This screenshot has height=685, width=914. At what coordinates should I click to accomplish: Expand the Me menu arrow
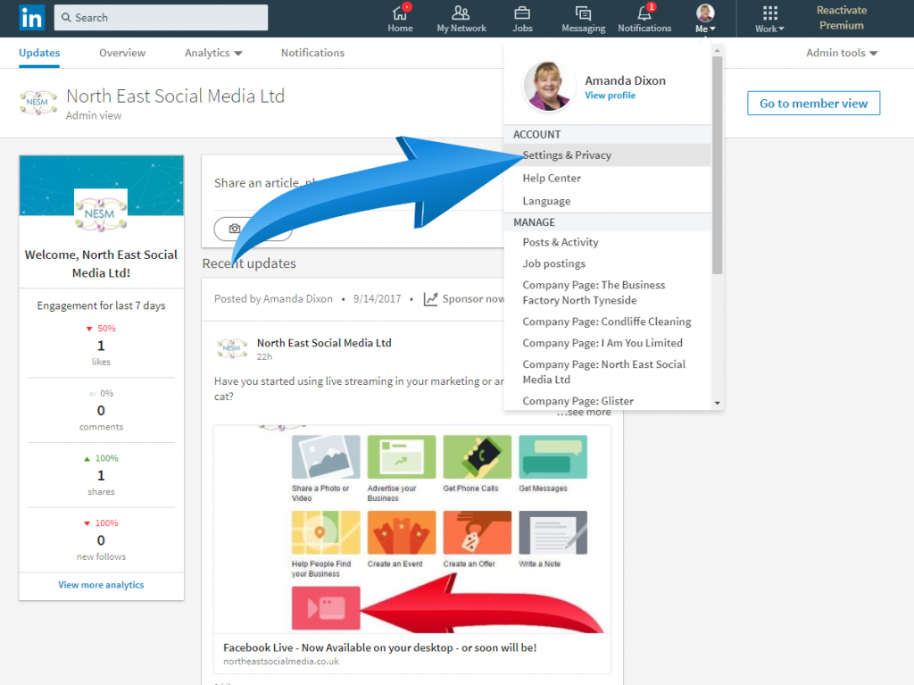[x=712, y=29]
